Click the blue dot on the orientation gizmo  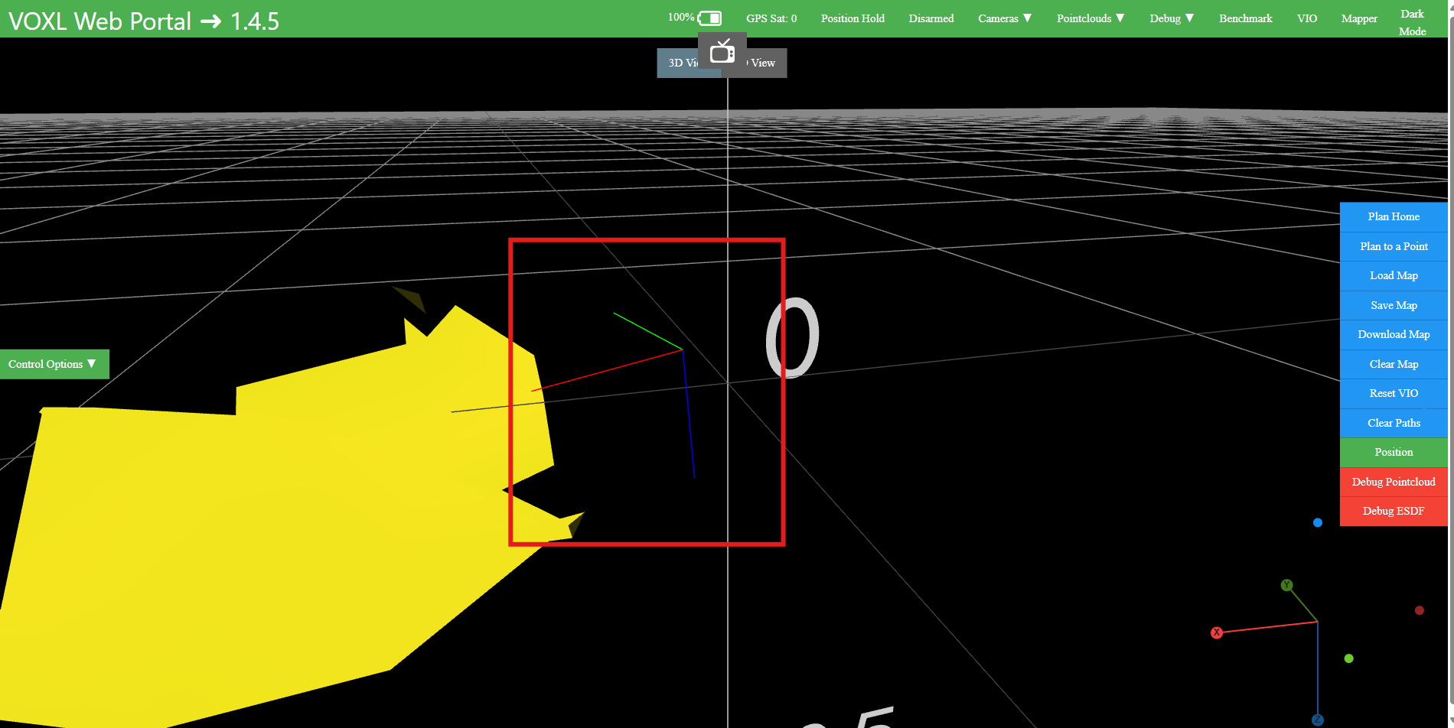click(1318, 522)
